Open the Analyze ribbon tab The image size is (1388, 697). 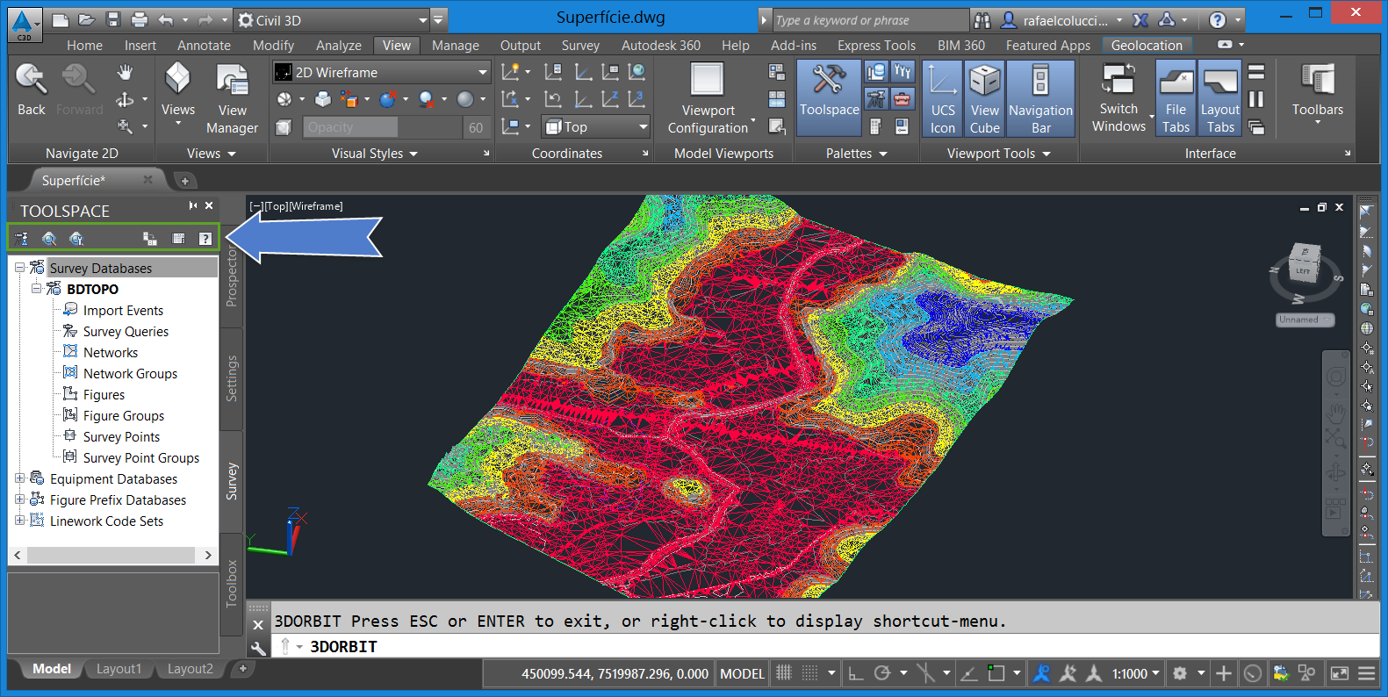[x=338, y=46]
